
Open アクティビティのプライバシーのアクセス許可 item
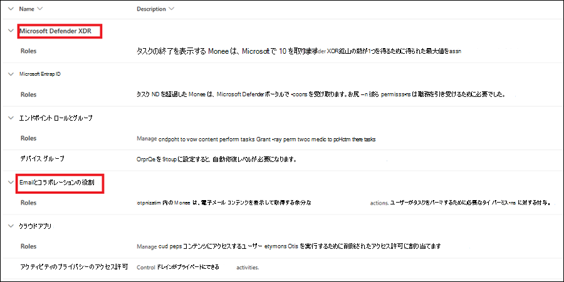click(74, 267)
